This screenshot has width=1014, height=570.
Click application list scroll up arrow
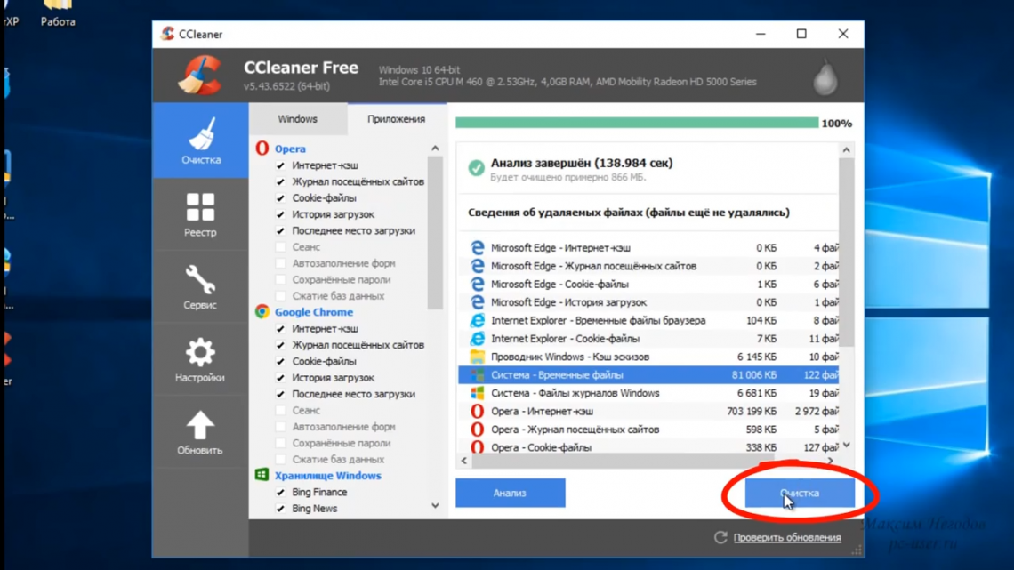[x=435, y=148]
